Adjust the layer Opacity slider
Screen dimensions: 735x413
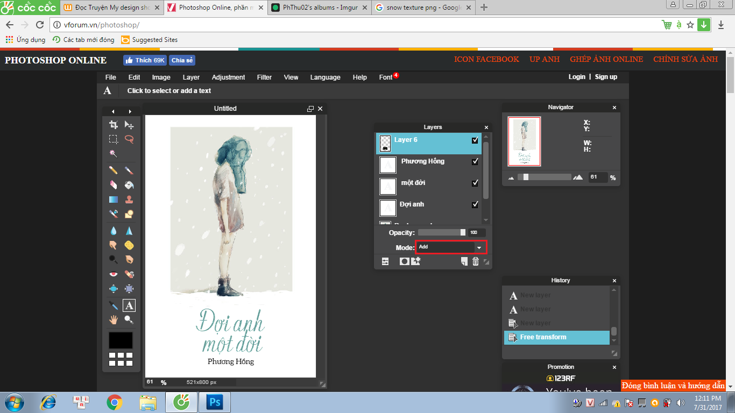point(441,233)
